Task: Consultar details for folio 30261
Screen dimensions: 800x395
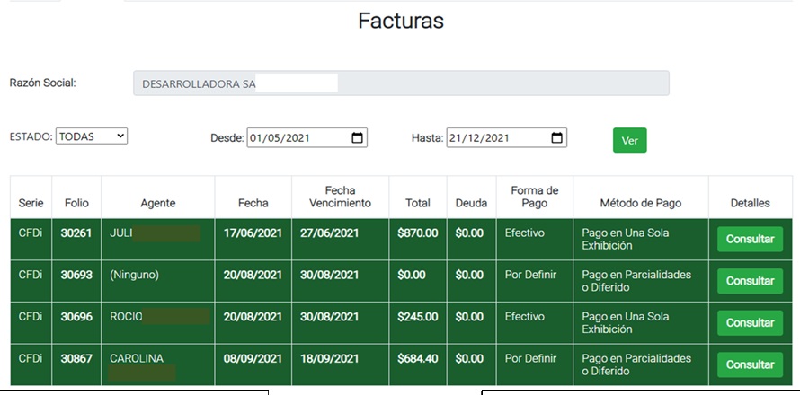Action: [x=750, y=240]
